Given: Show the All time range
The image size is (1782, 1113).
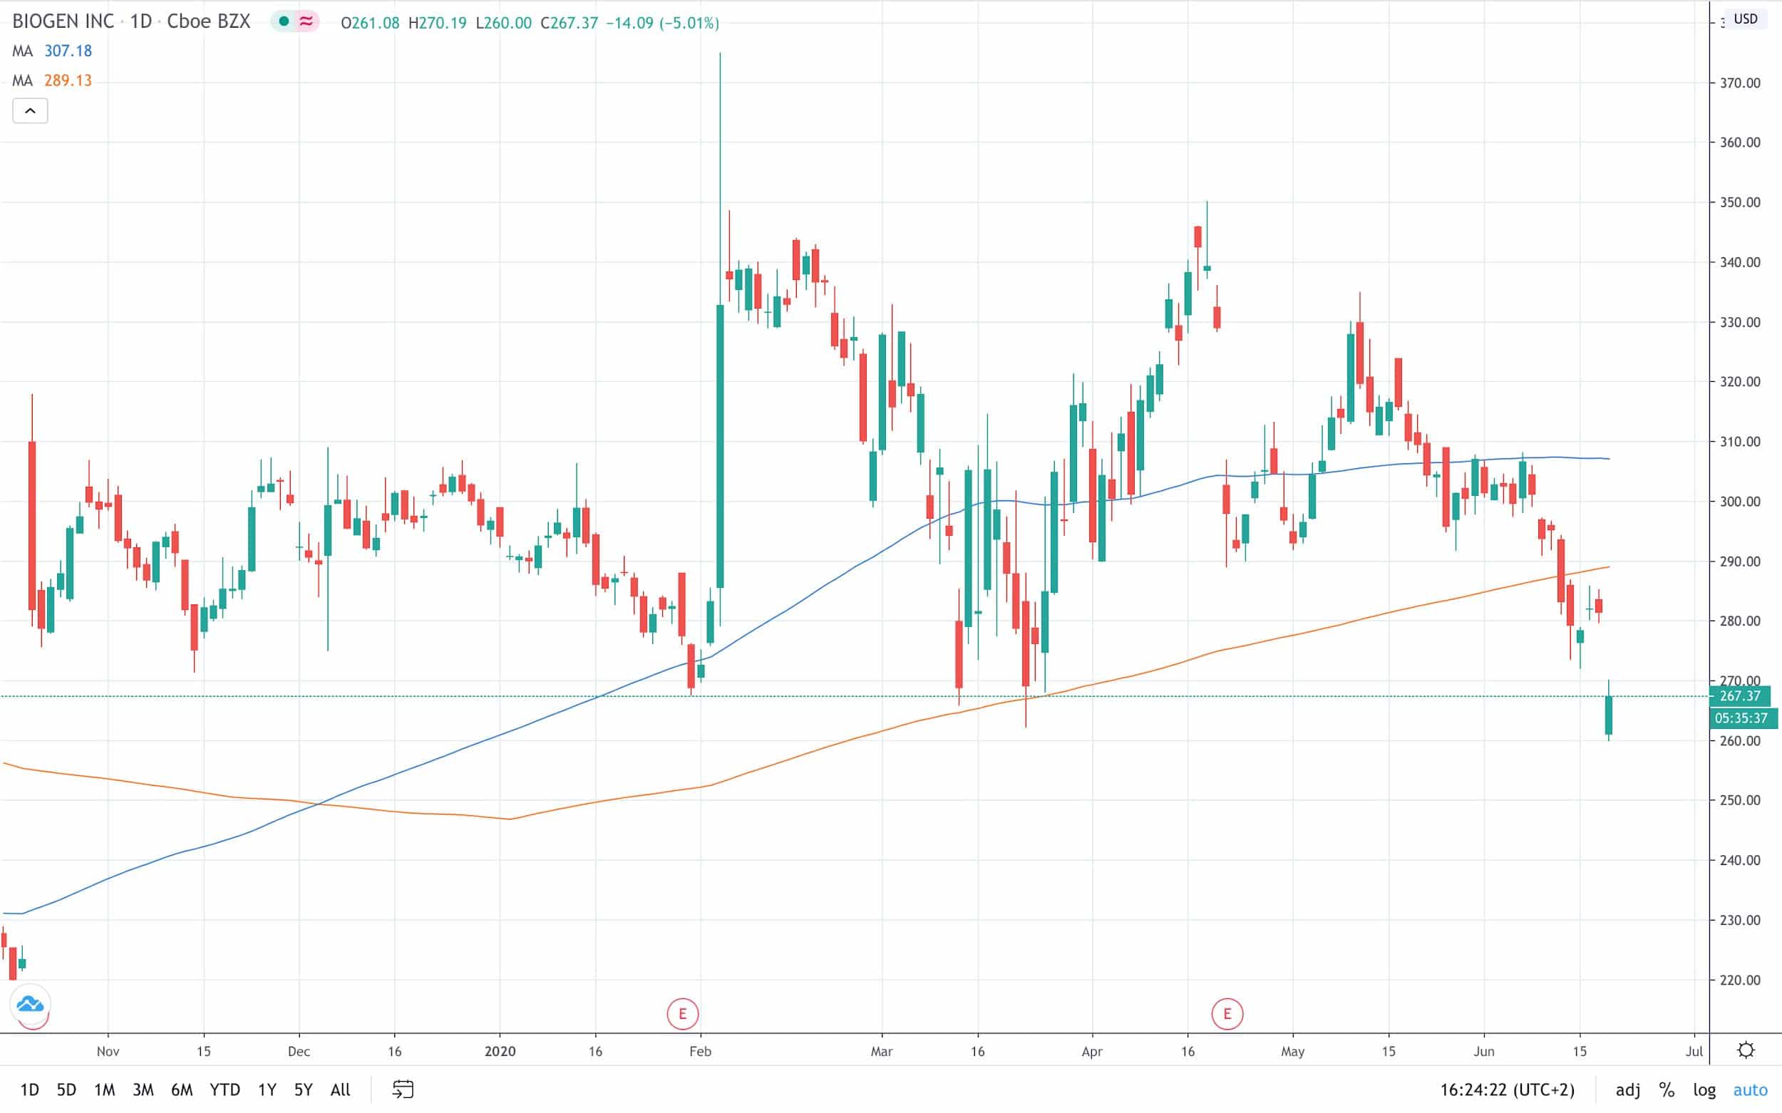Looking at the screenshot, I should (339, 1089).
